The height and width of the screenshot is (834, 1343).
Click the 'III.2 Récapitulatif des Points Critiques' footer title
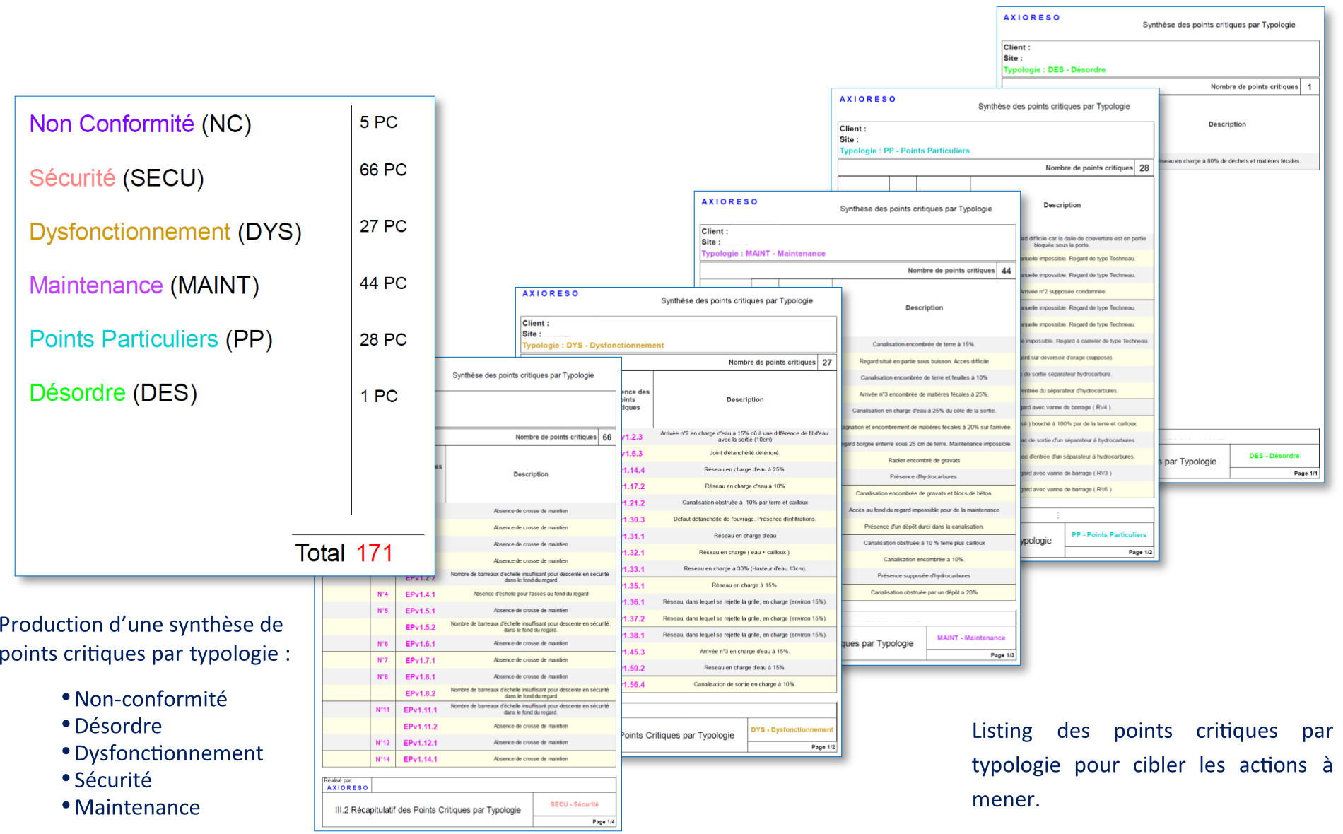click(428, 810)
